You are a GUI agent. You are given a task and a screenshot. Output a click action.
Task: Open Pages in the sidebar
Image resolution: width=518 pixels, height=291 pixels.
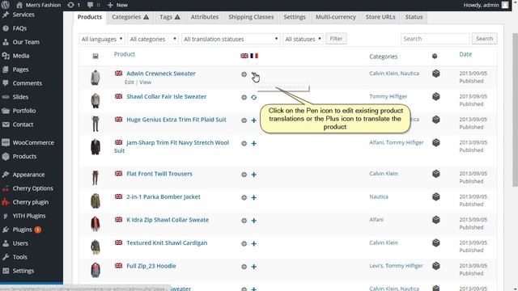pos(20,70)
